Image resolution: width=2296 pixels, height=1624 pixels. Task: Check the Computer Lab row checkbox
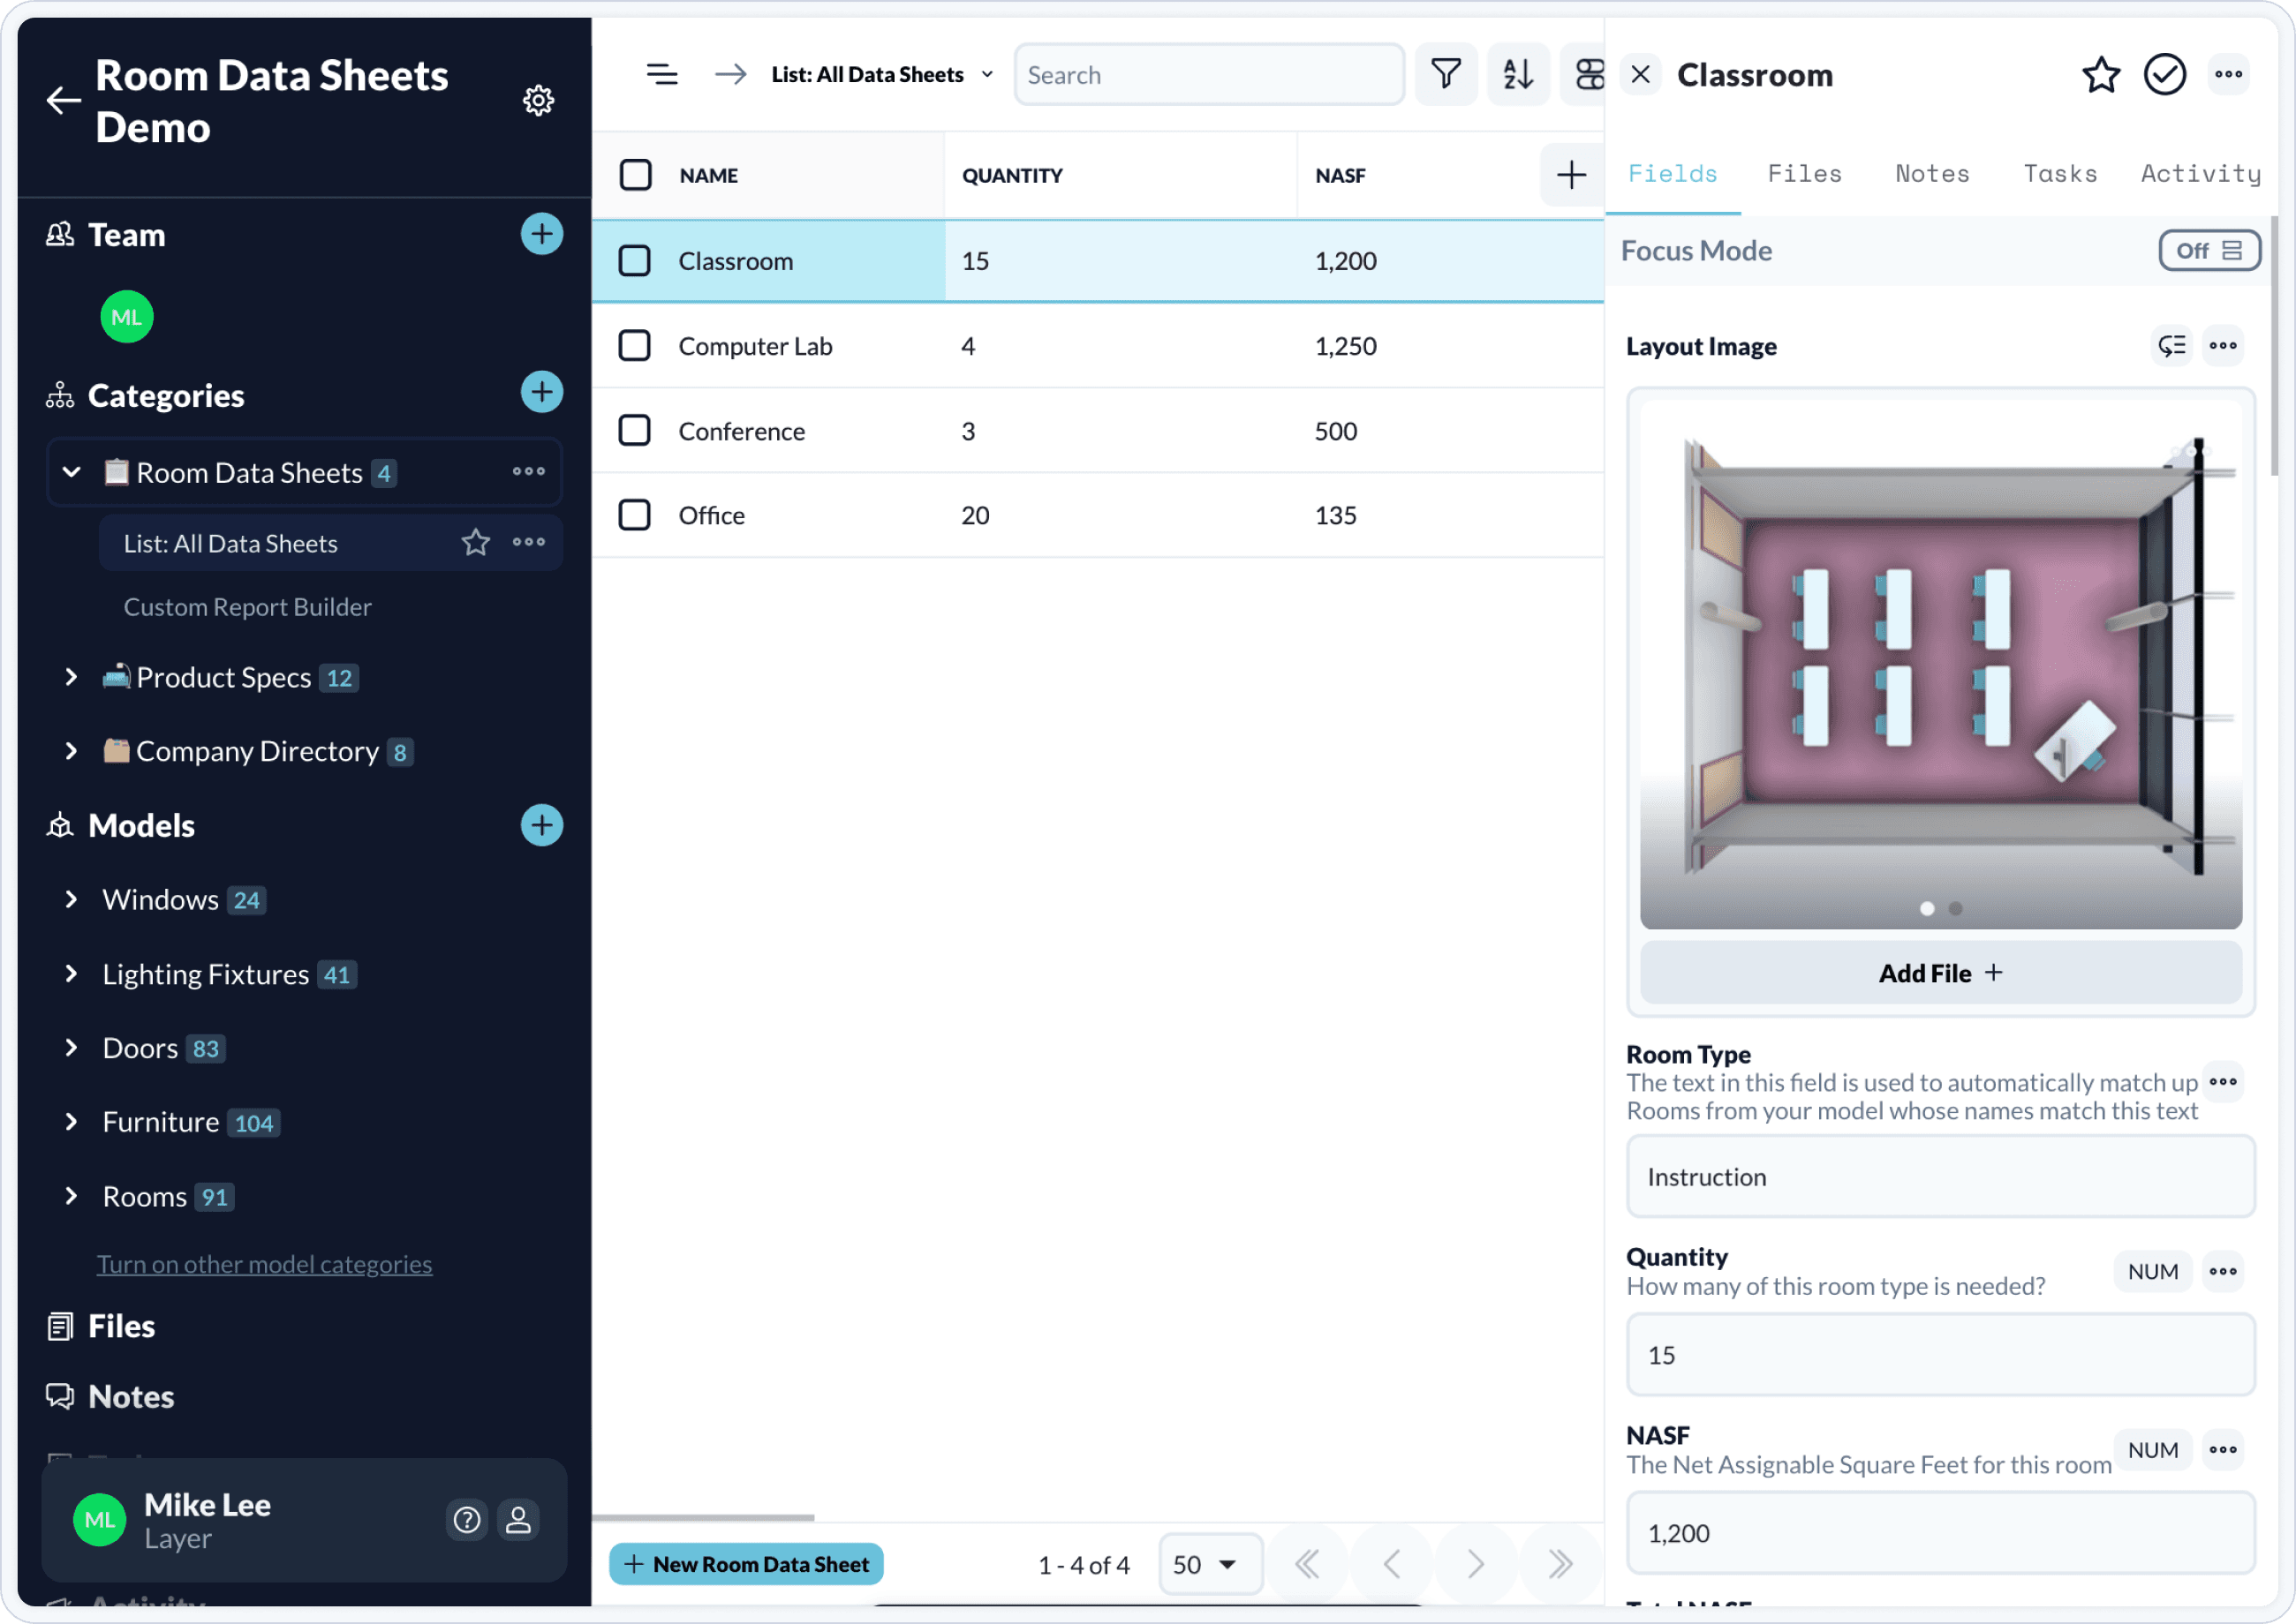[634, 346]
